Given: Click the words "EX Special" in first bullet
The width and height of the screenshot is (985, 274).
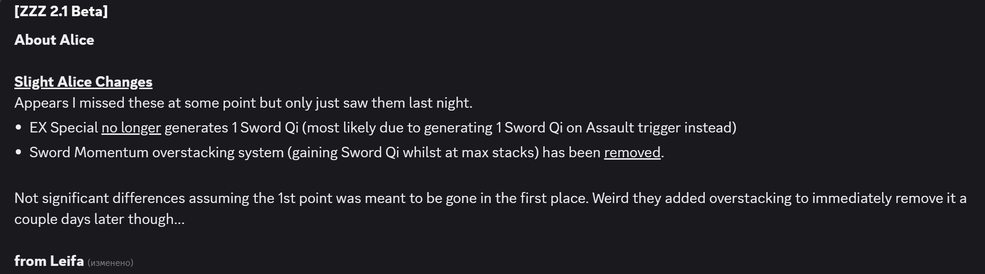Looking at the screenshot, I should (64, 128).
